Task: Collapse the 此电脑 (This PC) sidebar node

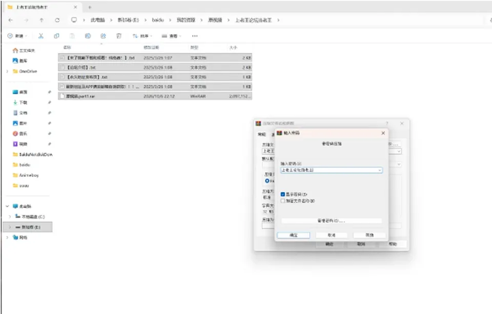Action: (7, 206)
